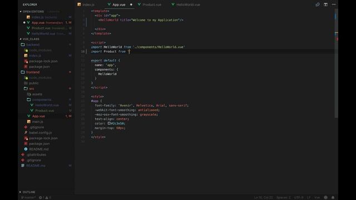Open the More Actions ellipsis menu

point(334,4)
